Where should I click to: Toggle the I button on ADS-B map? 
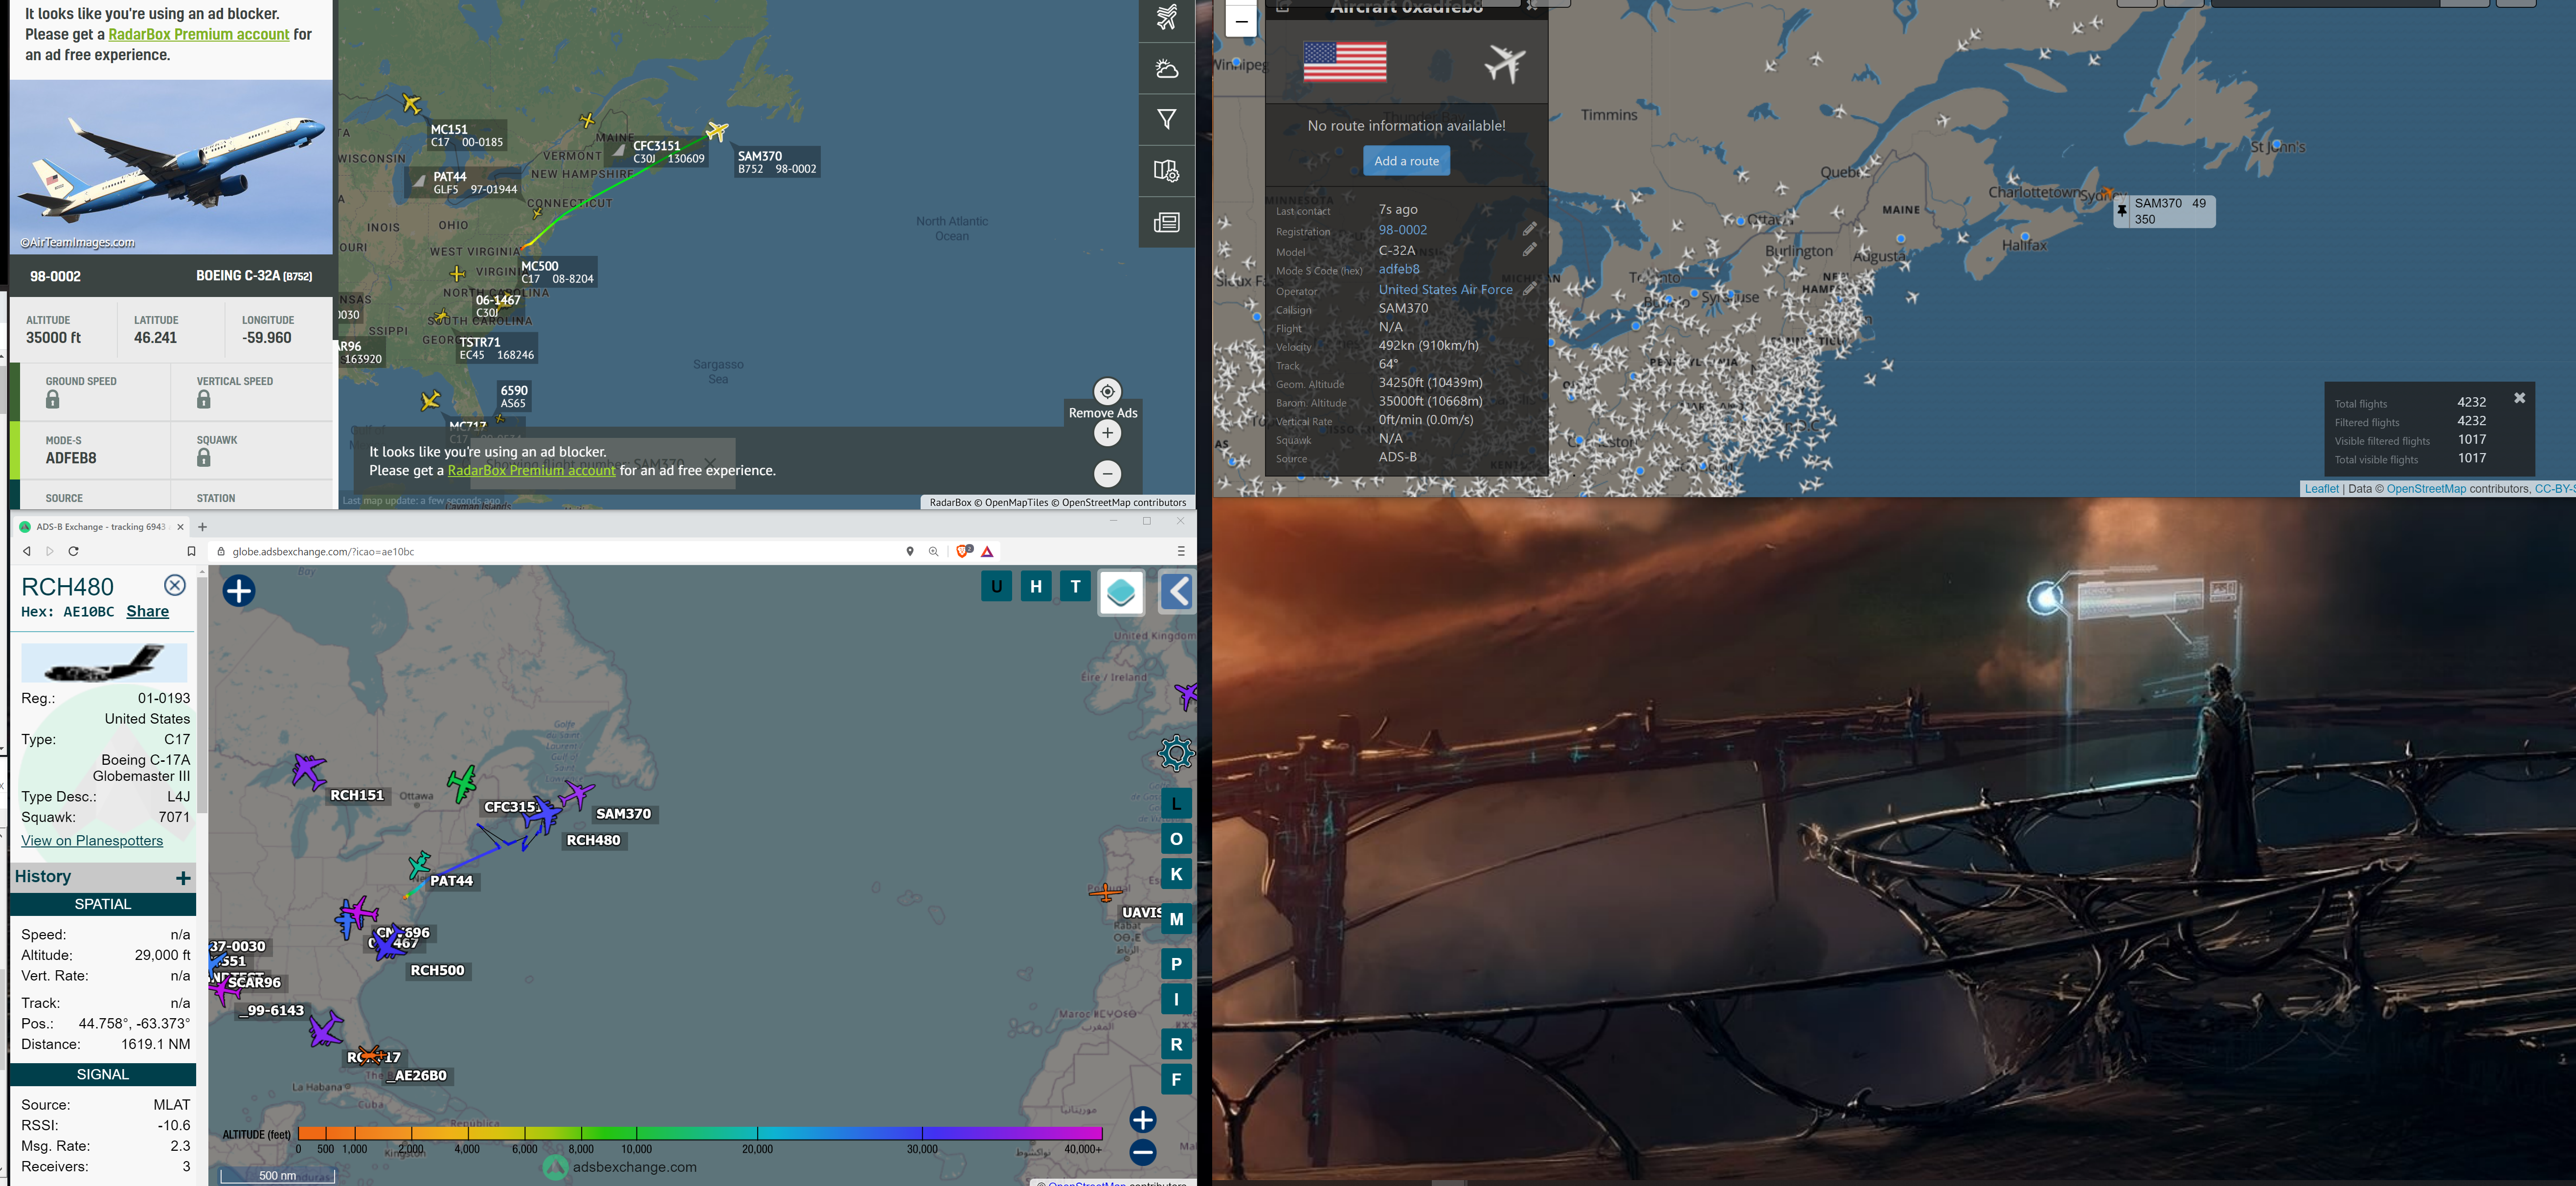1176,999
